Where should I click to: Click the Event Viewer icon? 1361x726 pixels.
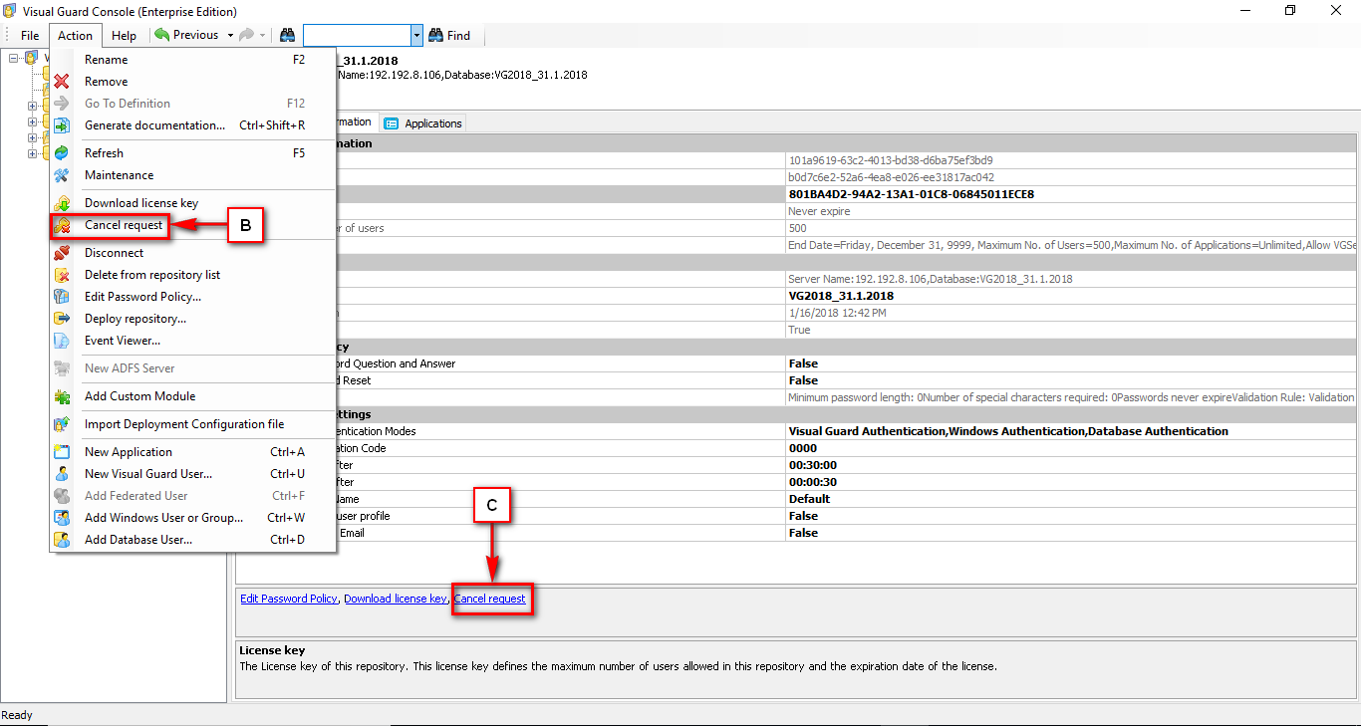(61, 340)
